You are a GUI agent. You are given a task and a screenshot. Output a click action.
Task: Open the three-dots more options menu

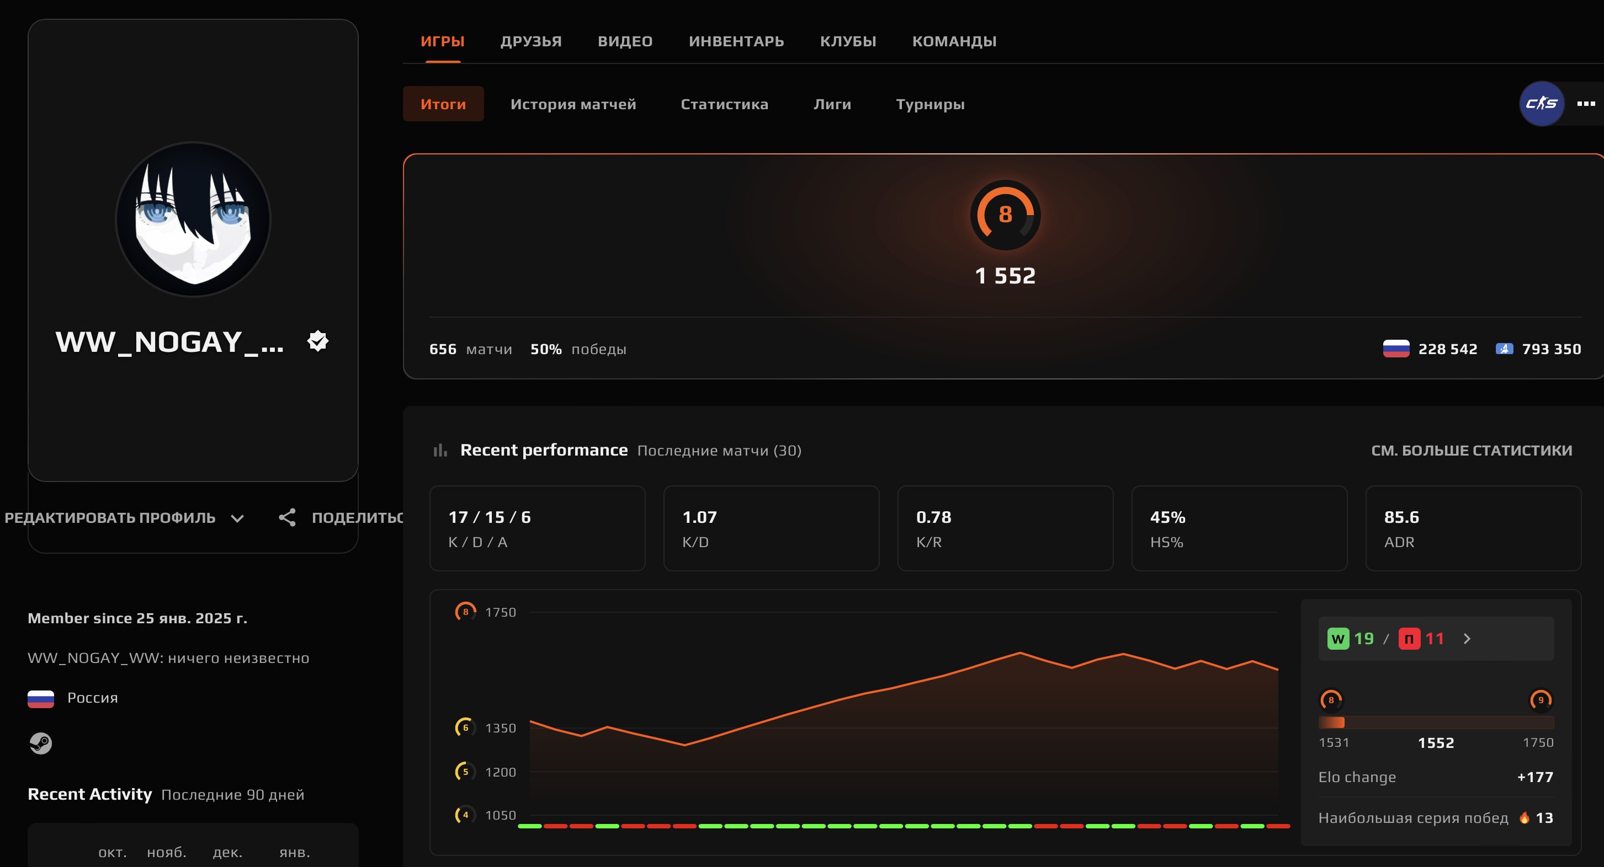pos(1585,104)
